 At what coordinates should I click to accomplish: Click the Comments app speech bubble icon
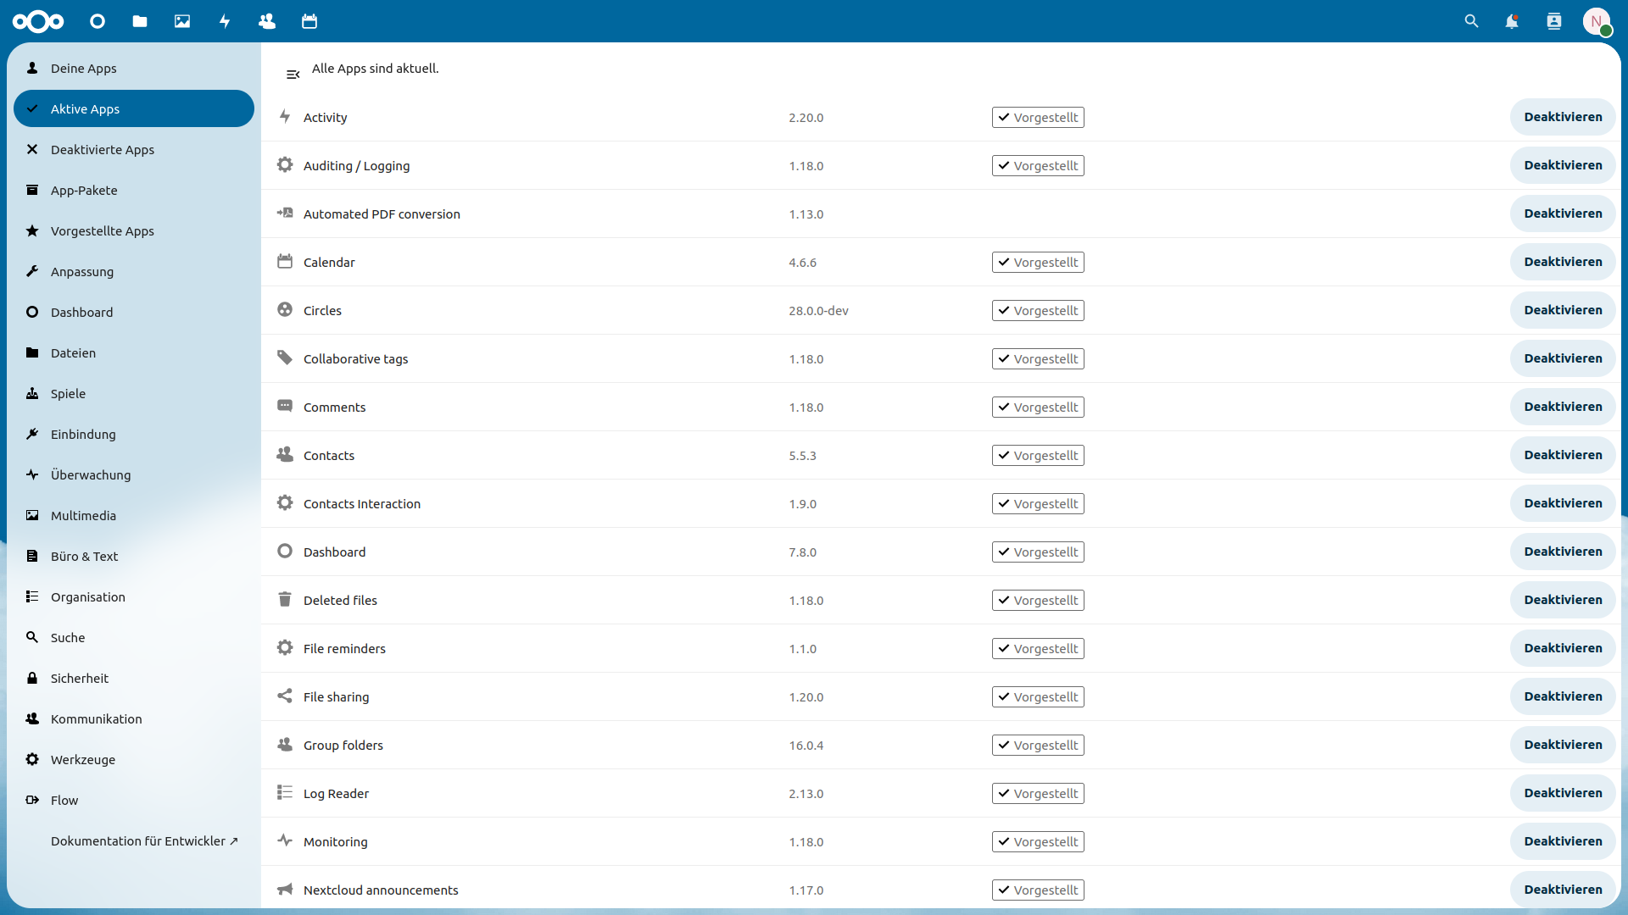click(x=285, y=406)
